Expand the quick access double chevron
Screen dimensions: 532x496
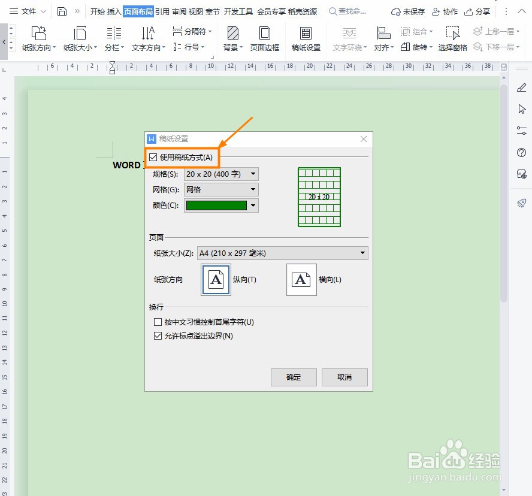77,11
